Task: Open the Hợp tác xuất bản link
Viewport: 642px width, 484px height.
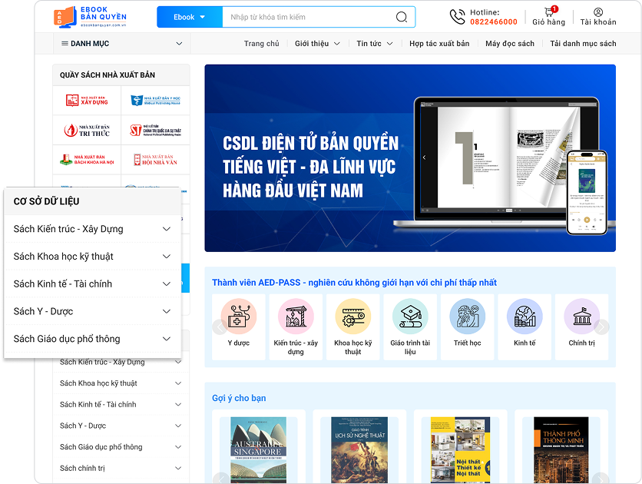Action: pyautogui.click(x=438, y=44)
